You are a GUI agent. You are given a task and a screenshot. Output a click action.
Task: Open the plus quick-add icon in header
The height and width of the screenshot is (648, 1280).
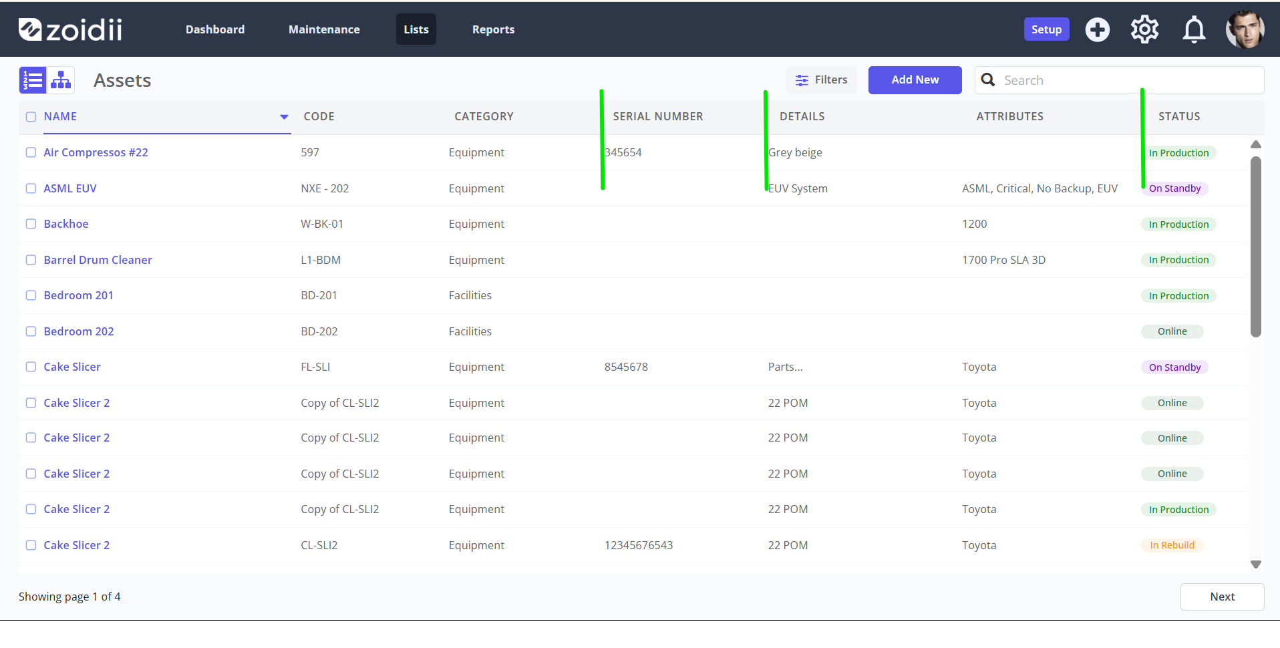pyautogui.click(x=1097, y=29)
